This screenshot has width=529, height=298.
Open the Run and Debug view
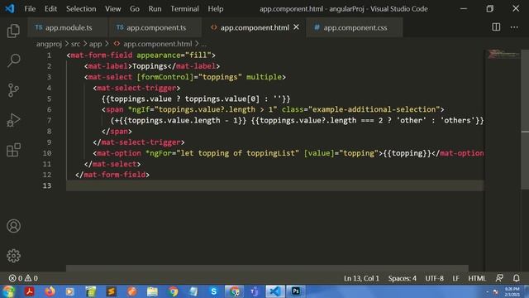pyautogui.click(x=13, y=120)
